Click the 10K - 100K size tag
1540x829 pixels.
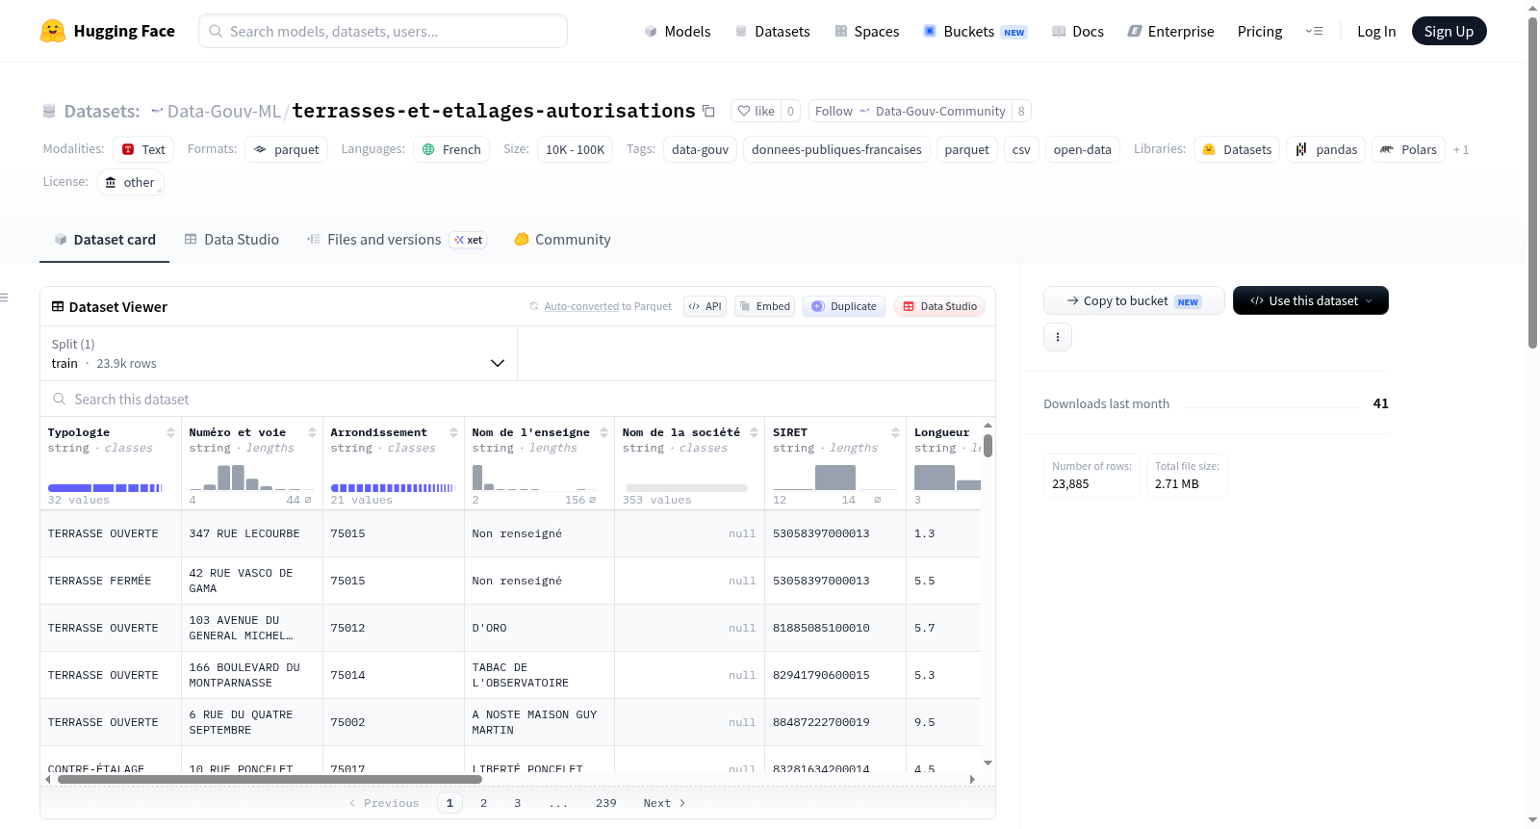[x=575, y=149]
